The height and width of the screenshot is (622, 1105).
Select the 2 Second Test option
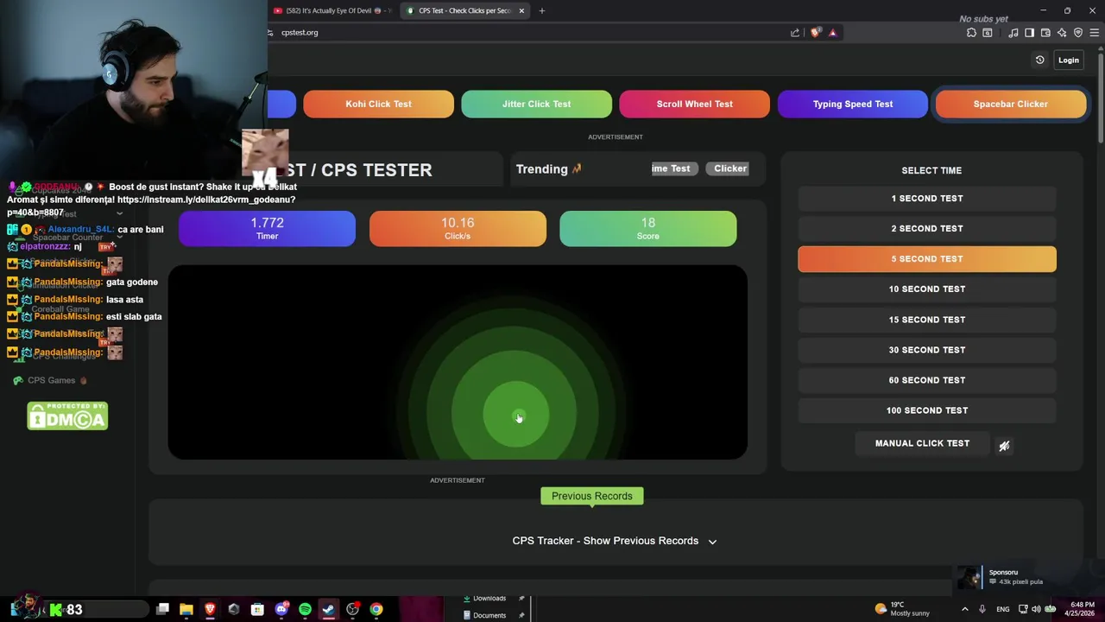pos(926,229)
